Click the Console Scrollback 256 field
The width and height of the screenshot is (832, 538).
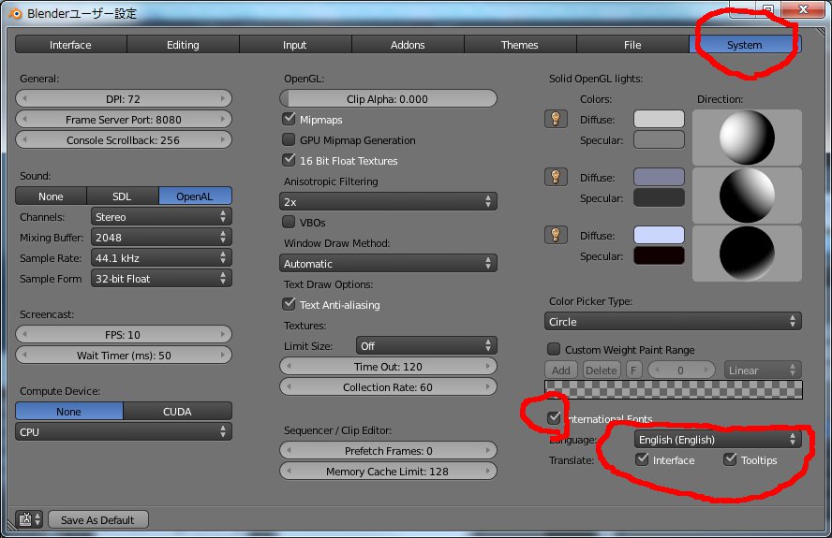(124, 140)
